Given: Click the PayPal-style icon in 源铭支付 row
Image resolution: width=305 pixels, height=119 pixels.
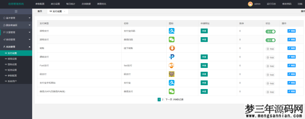Looking at the screenshot, I should coord(172,57).
